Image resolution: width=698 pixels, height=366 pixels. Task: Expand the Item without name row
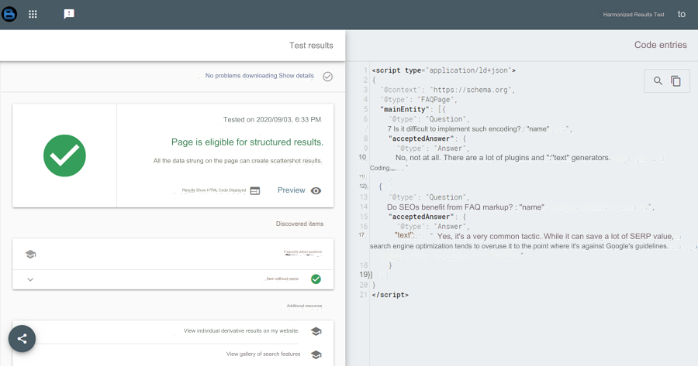(x=30, y=279)
